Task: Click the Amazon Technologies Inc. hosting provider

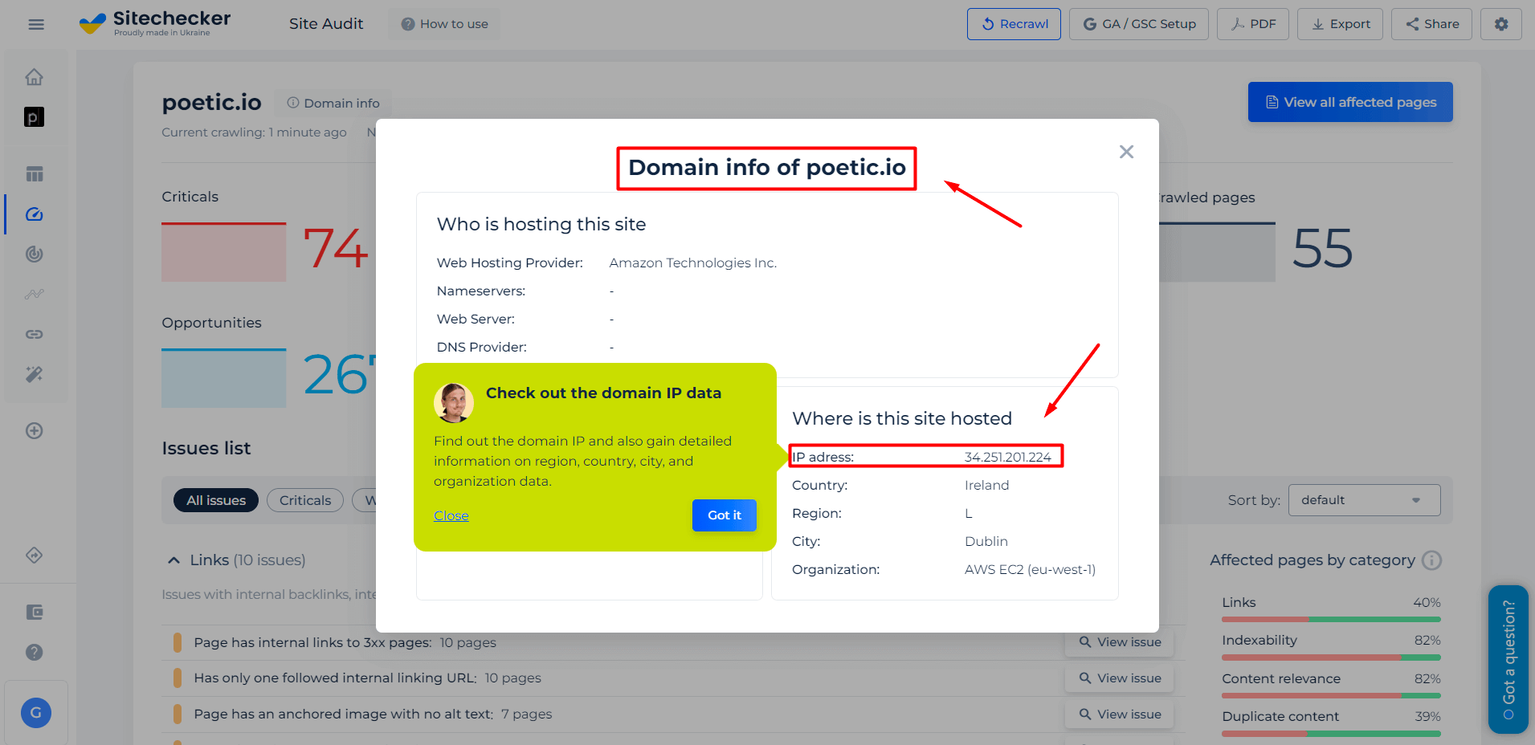Action: pos(692,263)
